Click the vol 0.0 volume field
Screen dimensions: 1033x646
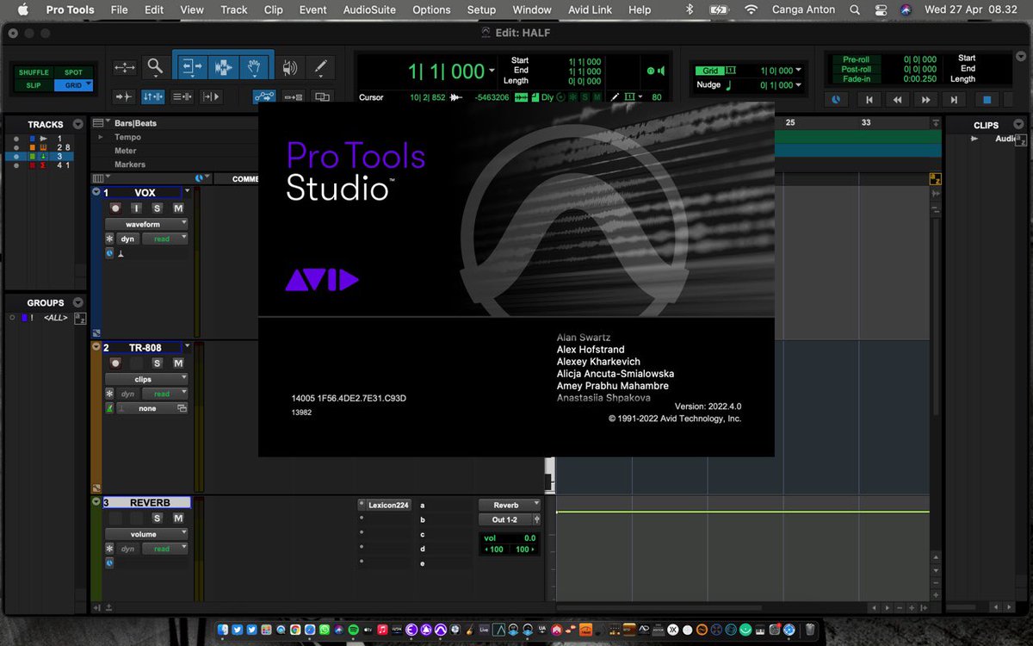(509, 537)
